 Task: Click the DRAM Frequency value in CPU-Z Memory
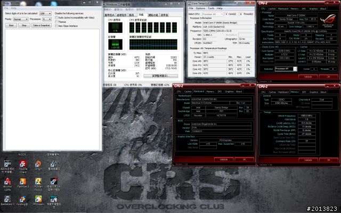[307, 116]
